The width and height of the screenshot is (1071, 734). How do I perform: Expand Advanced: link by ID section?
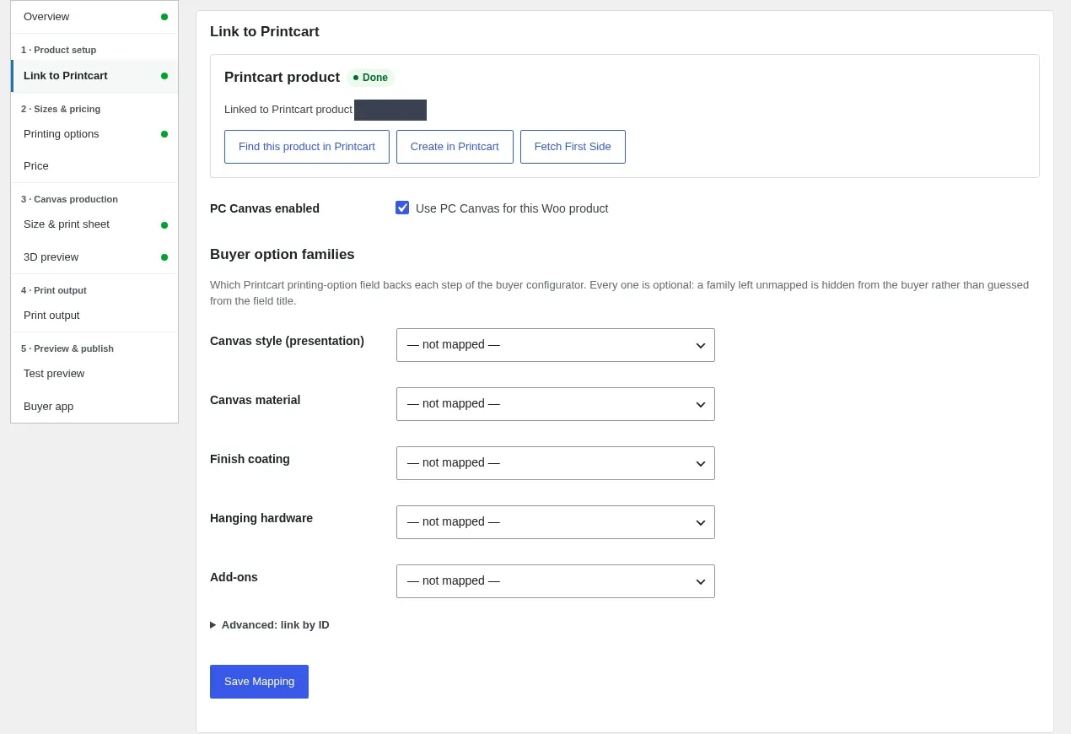click(x=270, y=625)
